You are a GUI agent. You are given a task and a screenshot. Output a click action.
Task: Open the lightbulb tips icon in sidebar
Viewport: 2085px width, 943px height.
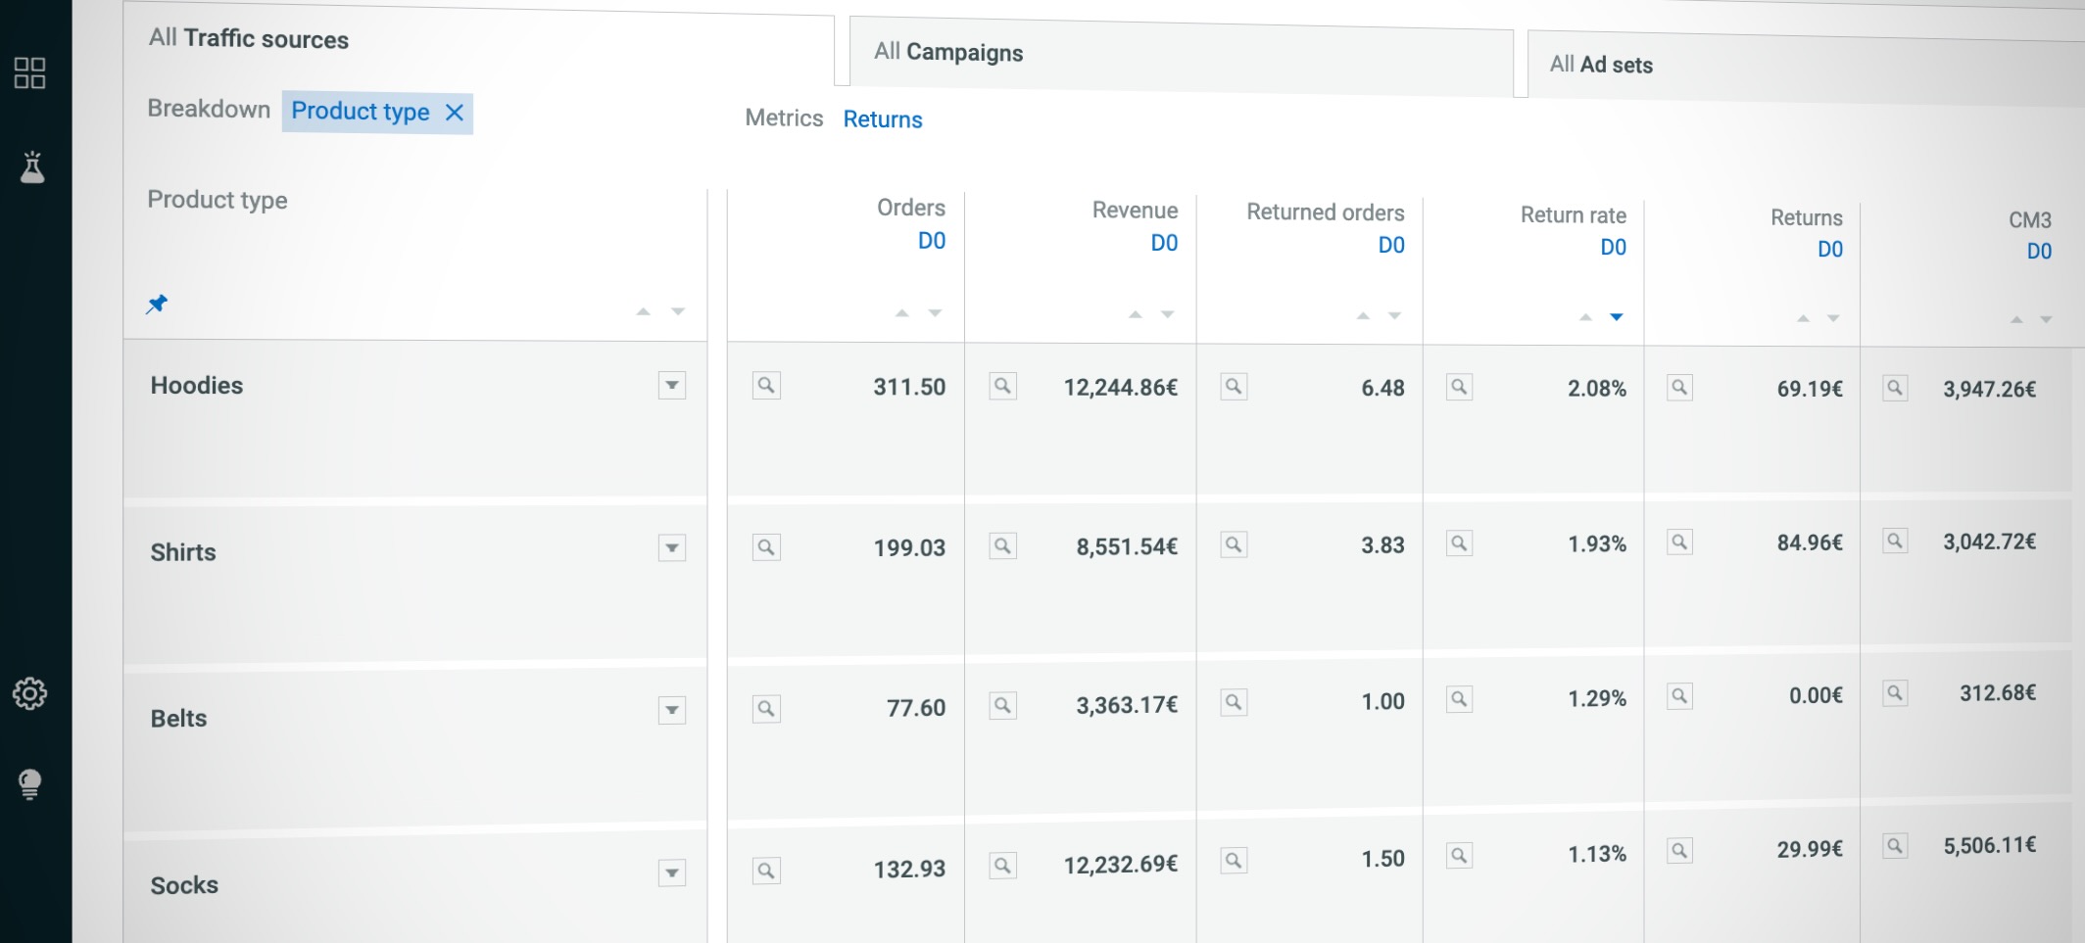pyautogui.click(x=30, y=784)
